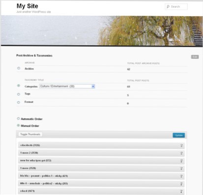Click the Toggle Thumbnails button

[30, 134]
